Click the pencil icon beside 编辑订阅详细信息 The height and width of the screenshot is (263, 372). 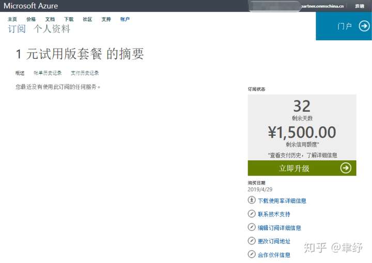252,227
